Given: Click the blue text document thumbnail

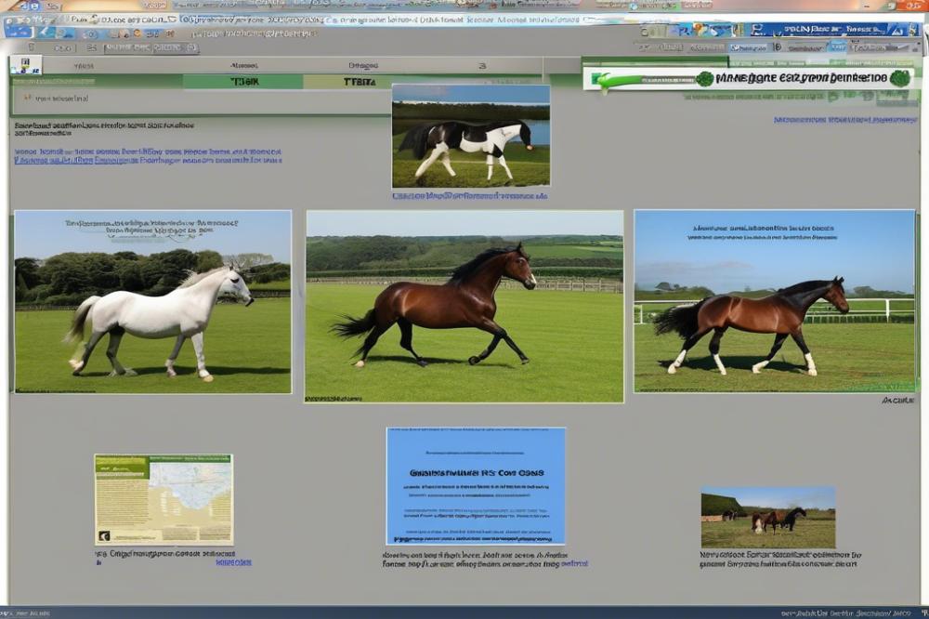Looking at the screenshot, I should (x=476, y=485).
